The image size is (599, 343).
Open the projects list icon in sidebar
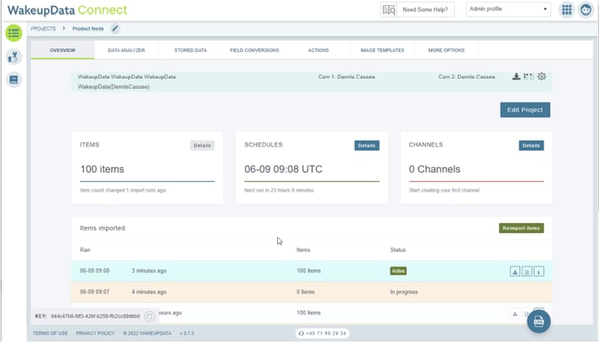pos(14,33)
